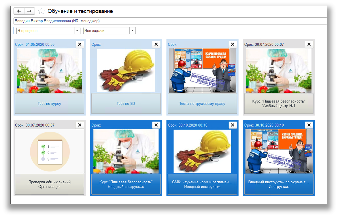Viewport: 338px width, 217px height.
Task: Click the 'В процессе' status field
Action: click(46, 31)
